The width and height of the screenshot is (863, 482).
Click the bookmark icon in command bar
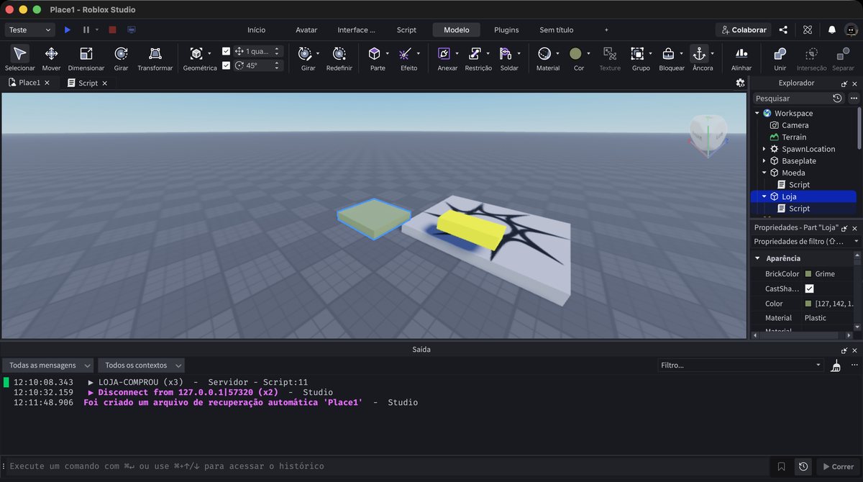tap(782, 466)
